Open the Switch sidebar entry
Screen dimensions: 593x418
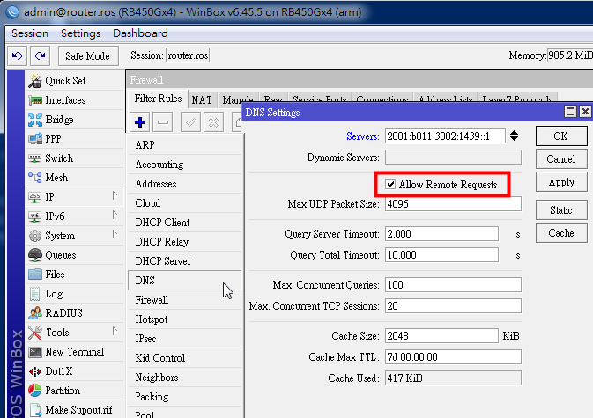click(x=75, y=158)
